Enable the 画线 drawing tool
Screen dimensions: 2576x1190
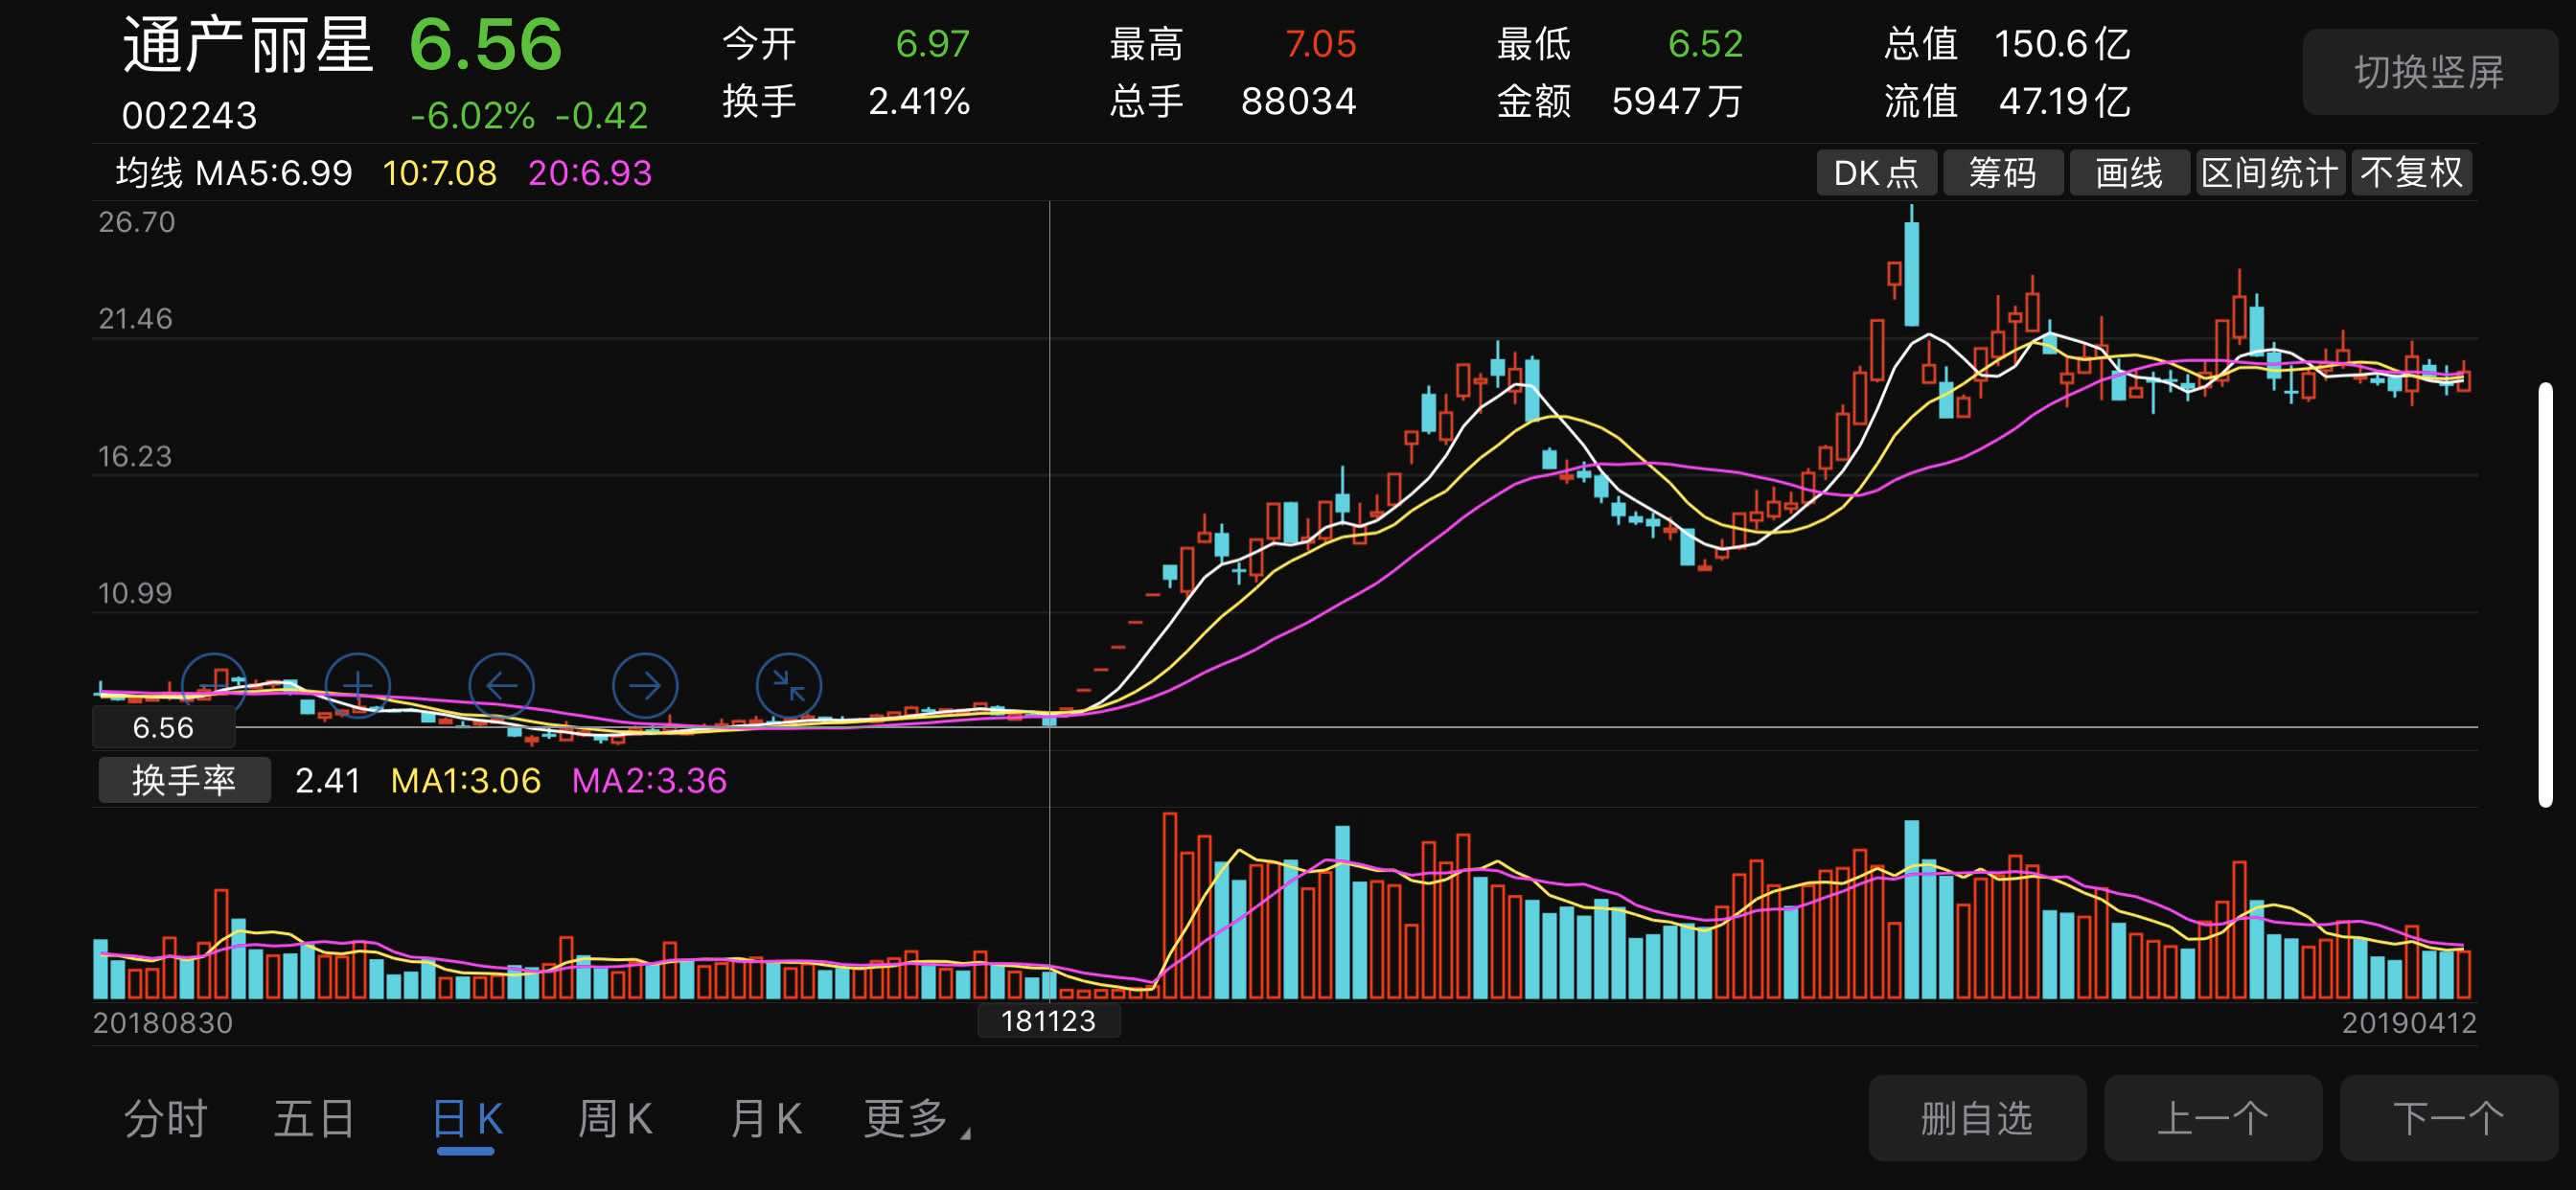click(x=2129, y=173)
